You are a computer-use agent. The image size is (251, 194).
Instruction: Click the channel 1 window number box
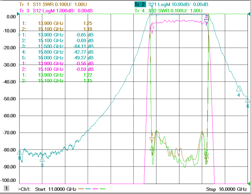(x=6, y=188)
